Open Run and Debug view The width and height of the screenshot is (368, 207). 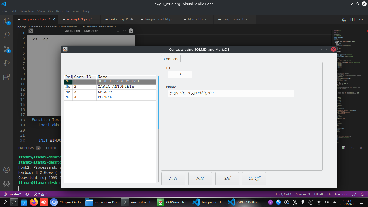tap(6, 63)
